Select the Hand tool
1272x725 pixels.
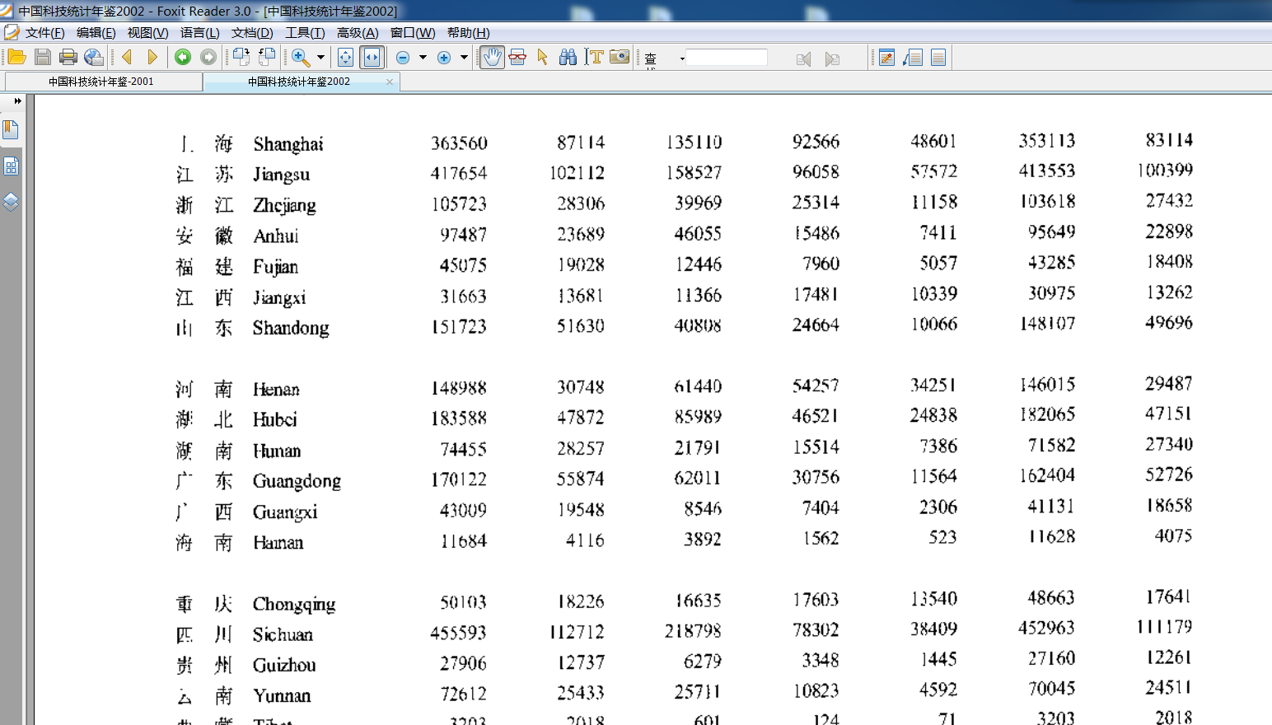492,57
